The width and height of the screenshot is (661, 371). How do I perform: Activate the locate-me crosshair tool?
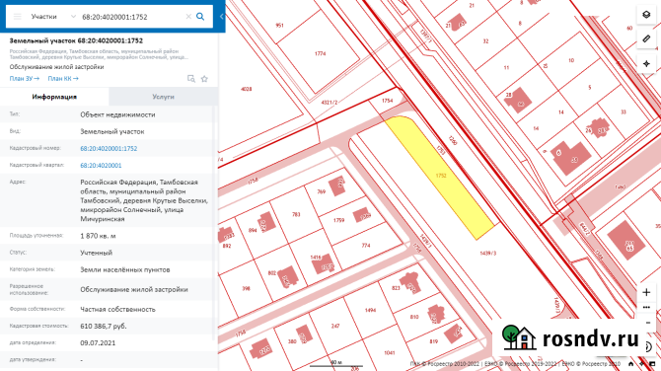pos(646,64)
